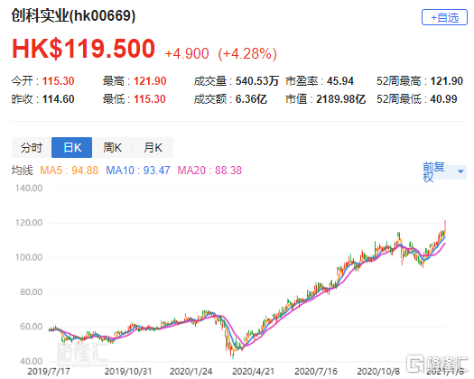Click the MA5 moving average legend
The height and width of the screenshot is (379, 474).
point(69,171)
